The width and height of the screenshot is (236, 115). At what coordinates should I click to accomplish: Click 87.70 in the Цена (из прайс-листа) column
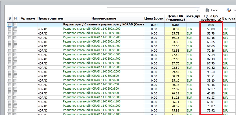click(x=211, y=63)
